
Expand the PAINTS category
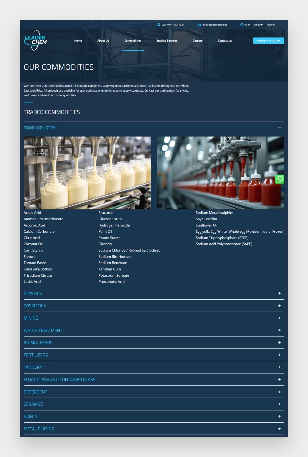coord(154,416)
